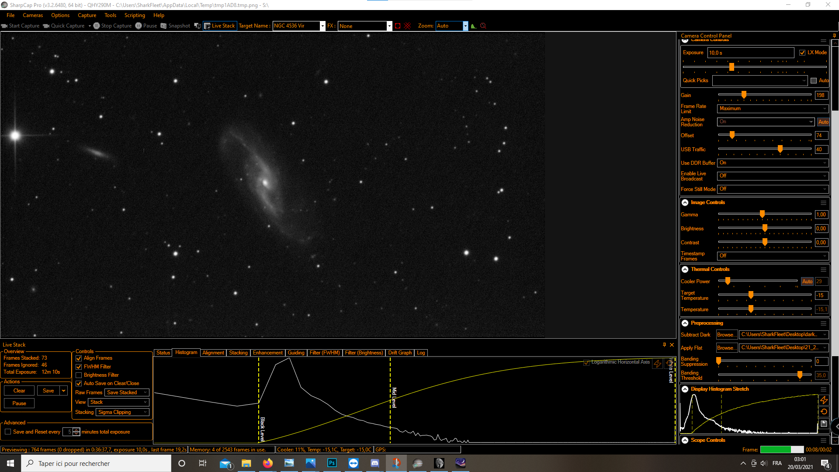Image resolution: width=839 pixels, height=472 pixels.
Task: Disable the FWHM Filter checkbox
Action: coord(79,367)
